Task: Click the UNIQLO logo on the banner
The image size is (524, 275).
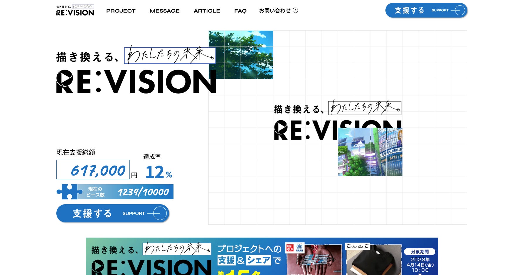Action: (290, 248)
